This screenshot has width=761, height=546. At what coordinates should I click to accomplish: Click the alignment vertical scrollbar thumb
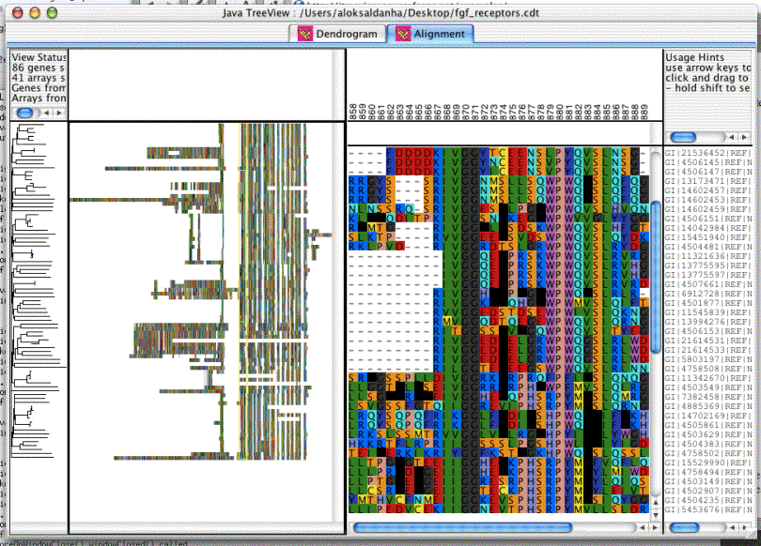(655, 278)
